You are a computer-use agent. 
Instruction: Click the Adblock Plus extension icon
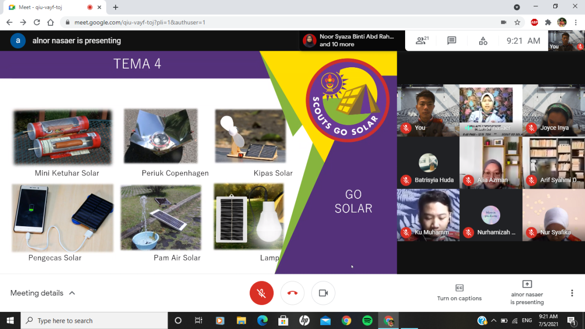[x=534, y=21]
